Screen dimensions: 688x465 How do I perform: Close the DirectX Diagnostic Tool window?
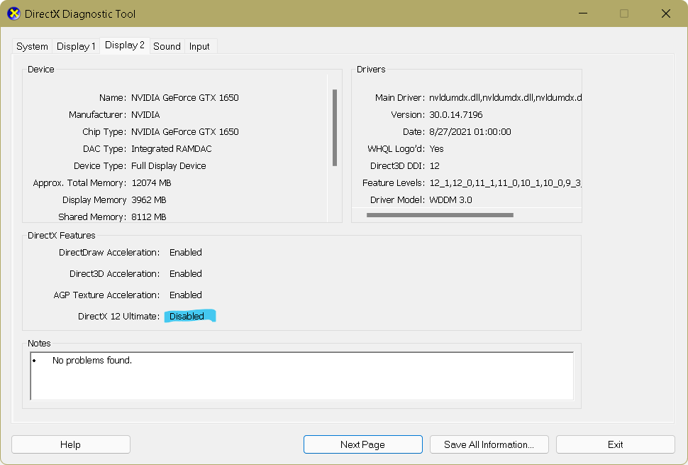[x=665, y=13]
